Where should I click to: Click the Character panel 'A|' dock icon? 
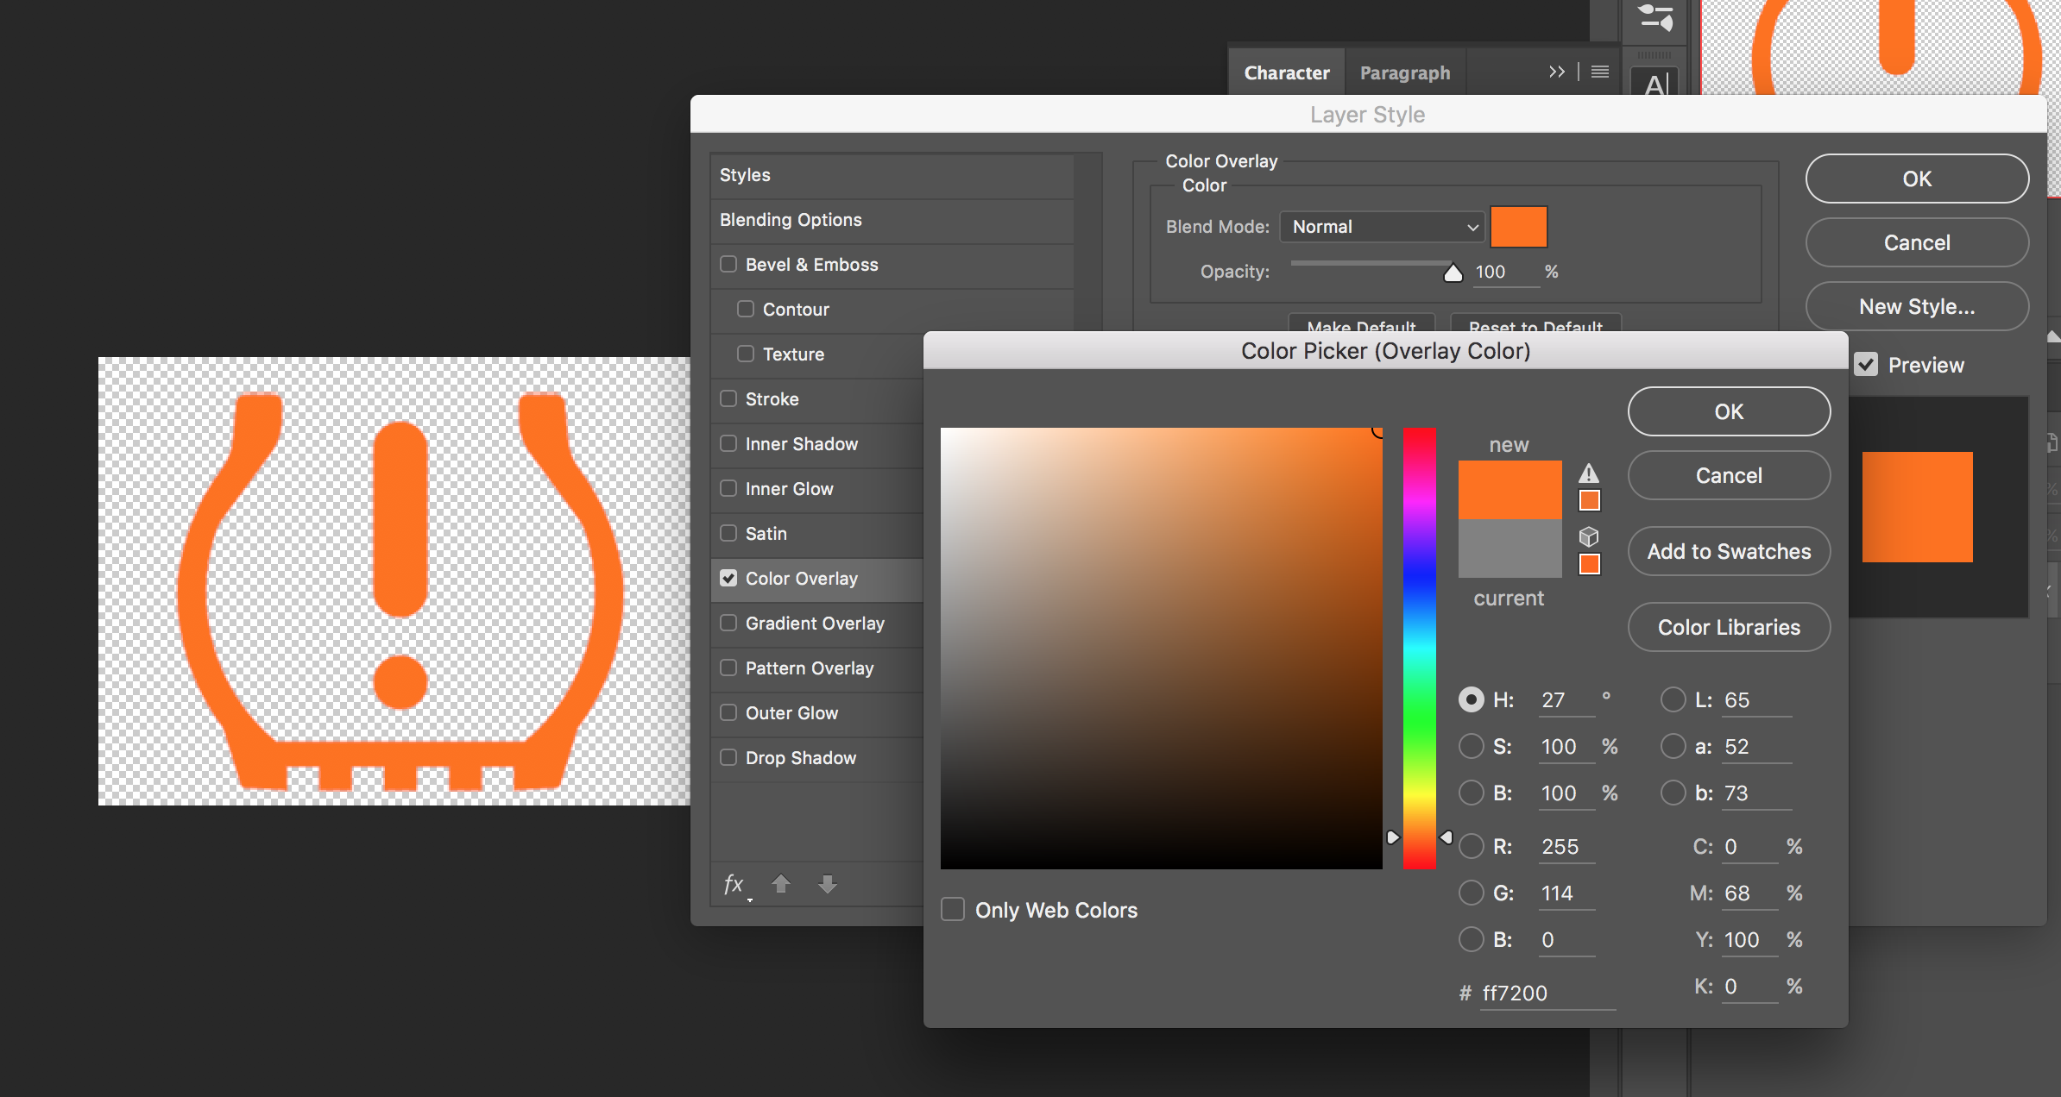pyautogui.click(x=1655, y=84)
